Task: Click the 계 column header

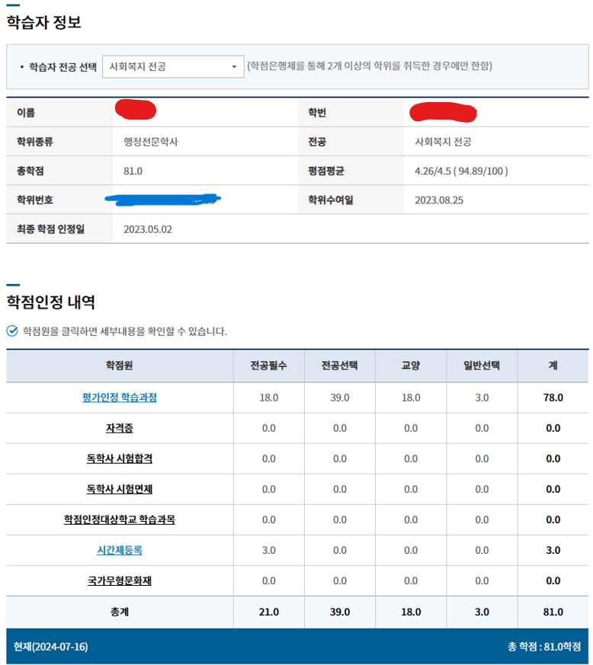Action: coord(553,365)
